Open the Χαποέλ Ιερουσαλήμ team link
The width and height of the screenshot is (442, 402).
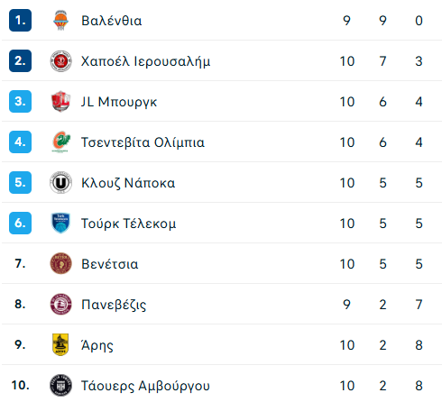coord(146,61)
